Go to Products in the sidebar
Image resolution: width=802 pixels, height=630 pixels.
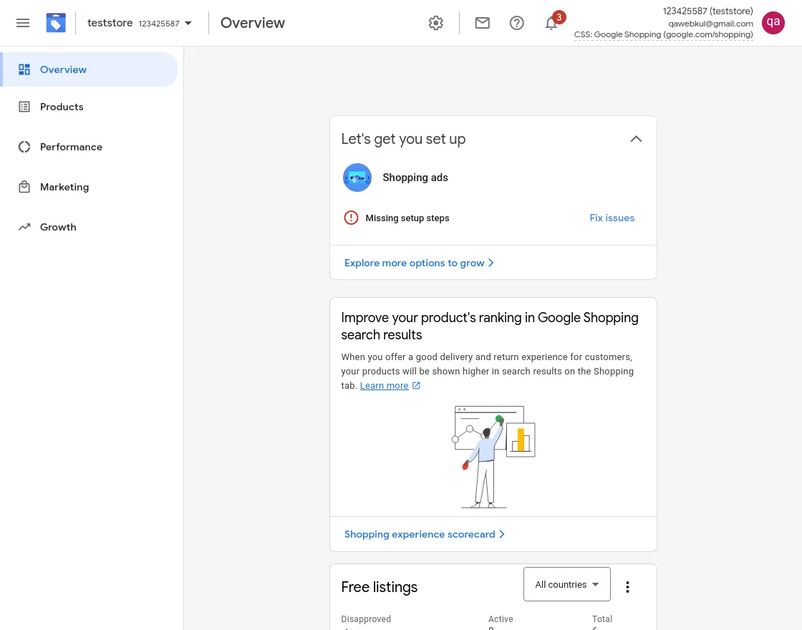click(62, 107)
